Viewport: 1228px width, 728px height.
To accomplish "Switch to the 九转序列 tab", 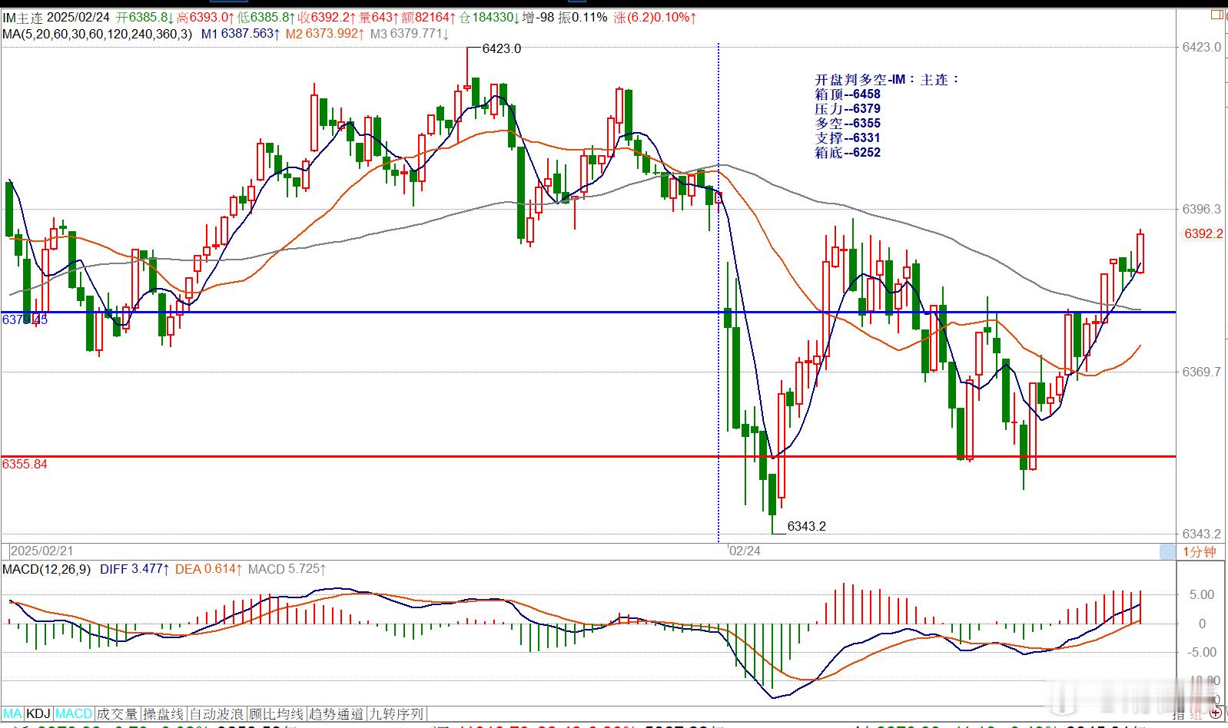I will pyautogui.click(x=397, y=714).
